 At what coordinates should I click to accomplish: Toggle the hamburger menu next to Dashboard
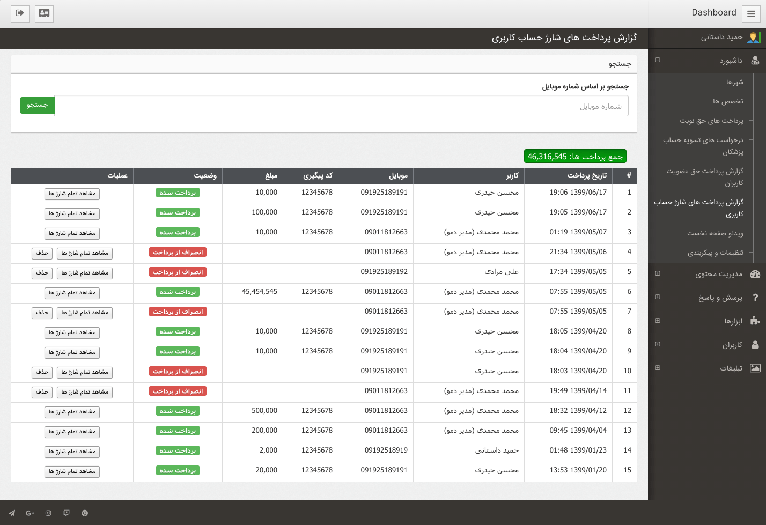point(751,14)
